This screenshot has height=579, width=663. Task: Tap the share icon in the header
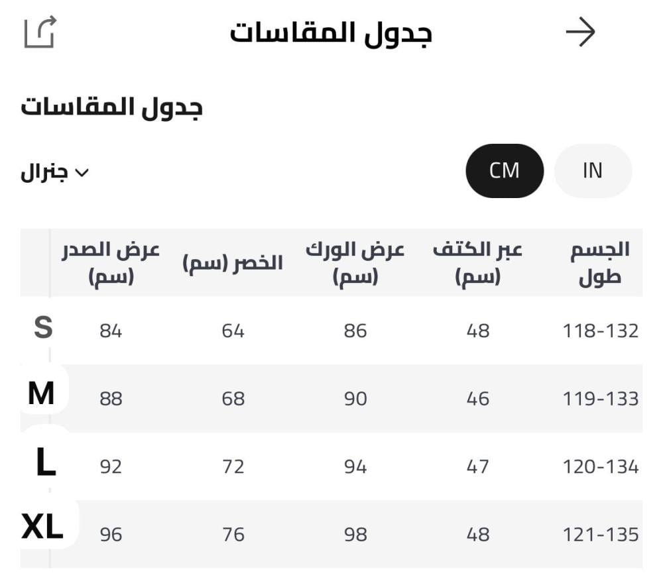(x=40, y=32)
